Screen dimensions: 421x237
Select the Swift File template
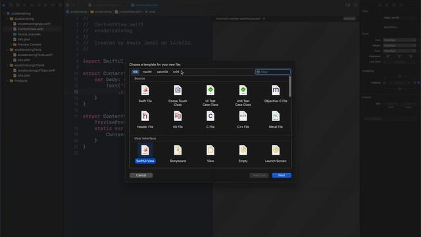[145, 93]
